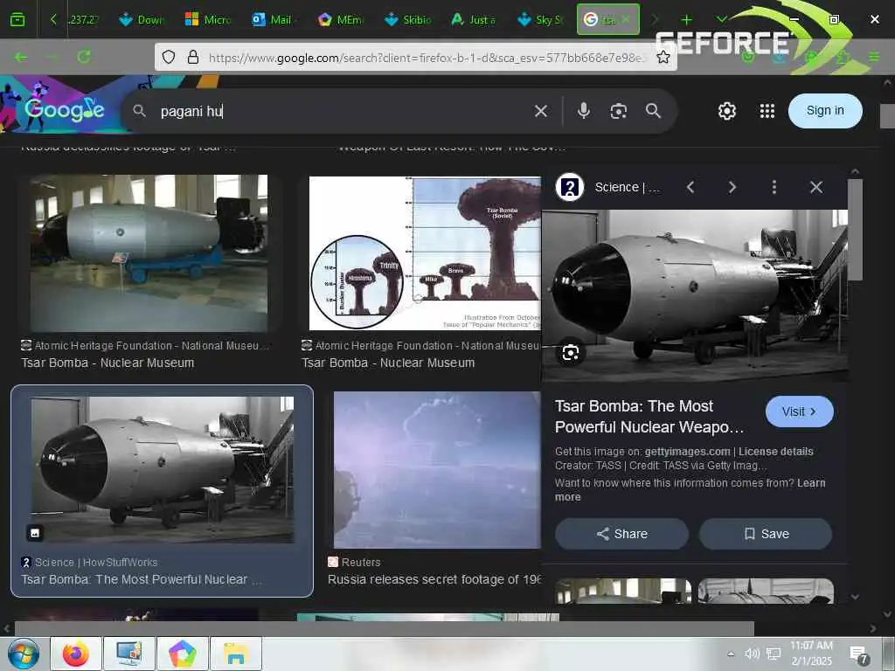Viewport: 895px width, 671px height.
Task: Open the Reuters explosion footage thumbnail
Action: (x=437, y=469)
